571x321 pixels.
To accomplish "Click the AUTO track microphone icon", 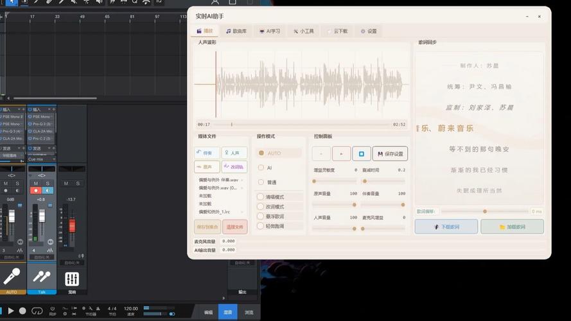I will [12, 277].
